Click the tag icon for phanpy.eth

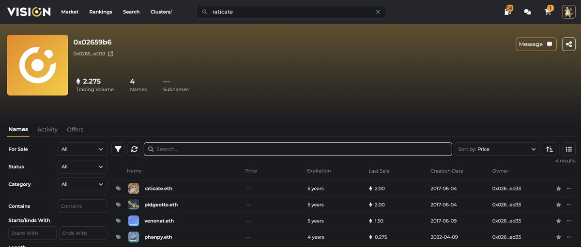pyautogui.click(x=119, y=237)
